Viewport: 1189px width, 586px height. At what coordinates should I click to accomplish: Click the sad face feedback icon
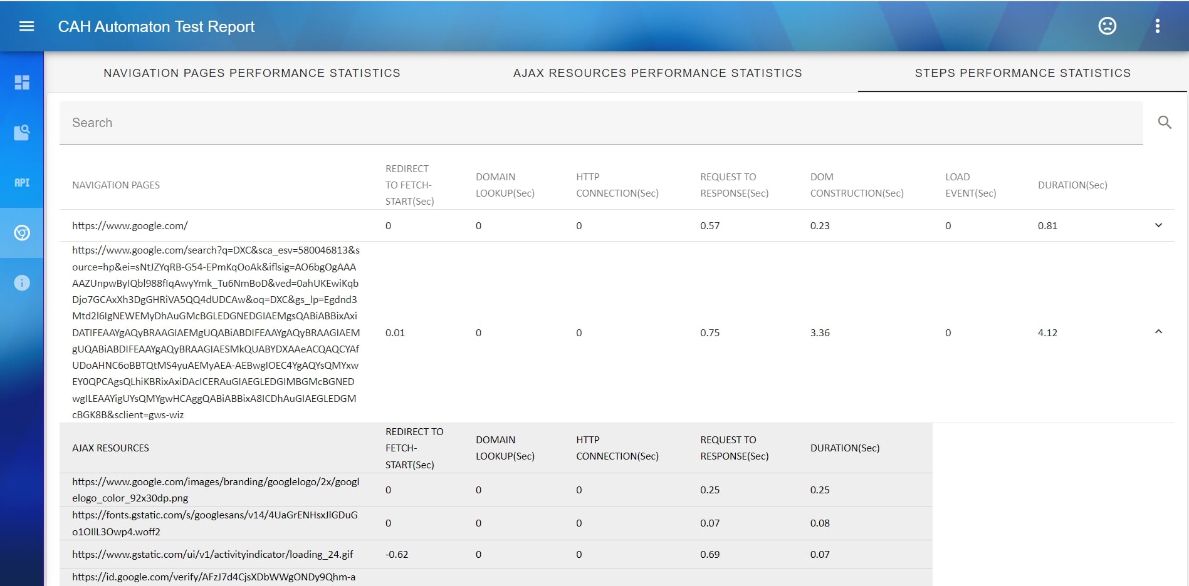(1106, 26)
